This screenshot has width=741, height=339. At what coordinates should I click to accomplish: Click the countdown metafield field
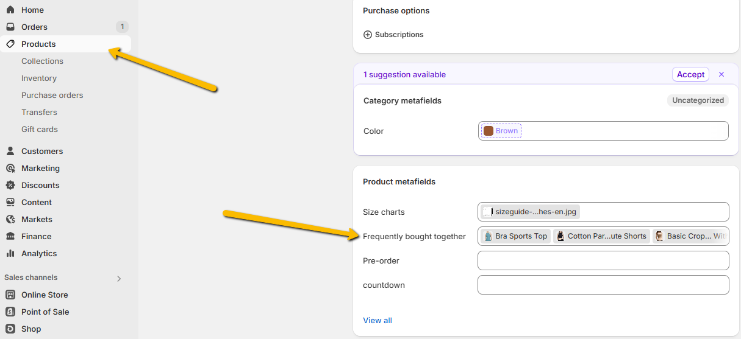coord(603,285)
